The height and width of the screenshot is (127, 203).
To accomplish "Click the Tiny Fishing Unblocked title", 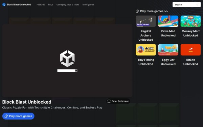I will (146, 62).
